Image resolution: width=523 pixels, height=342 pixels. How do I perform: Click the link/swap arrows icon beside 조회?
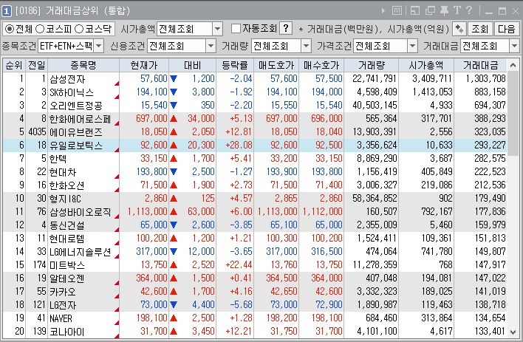click(459, 29)
